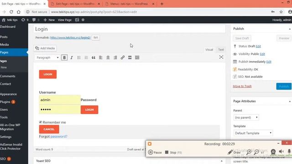Apply italic formatting in editor toolbar

[x=72, y=58]
